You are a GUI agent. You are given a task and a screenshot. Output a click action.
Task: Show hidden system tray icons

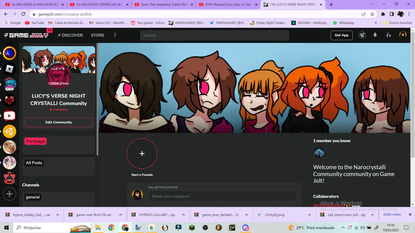coord(343,227)
